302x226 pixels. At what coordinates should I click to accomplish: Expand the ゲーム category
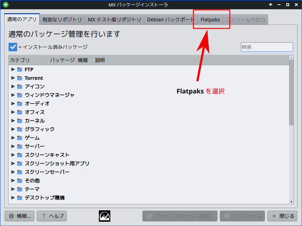(x=13, y=138)
